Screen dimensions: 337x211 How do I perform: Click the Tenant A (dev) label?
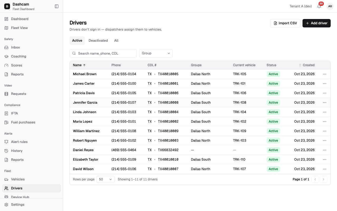tap(301, 6)
